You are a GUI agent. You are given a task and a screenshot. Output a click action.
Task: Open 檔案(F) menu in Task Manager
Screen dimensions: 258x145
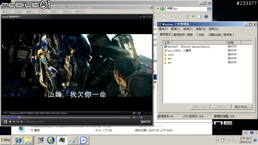point(163,29)
